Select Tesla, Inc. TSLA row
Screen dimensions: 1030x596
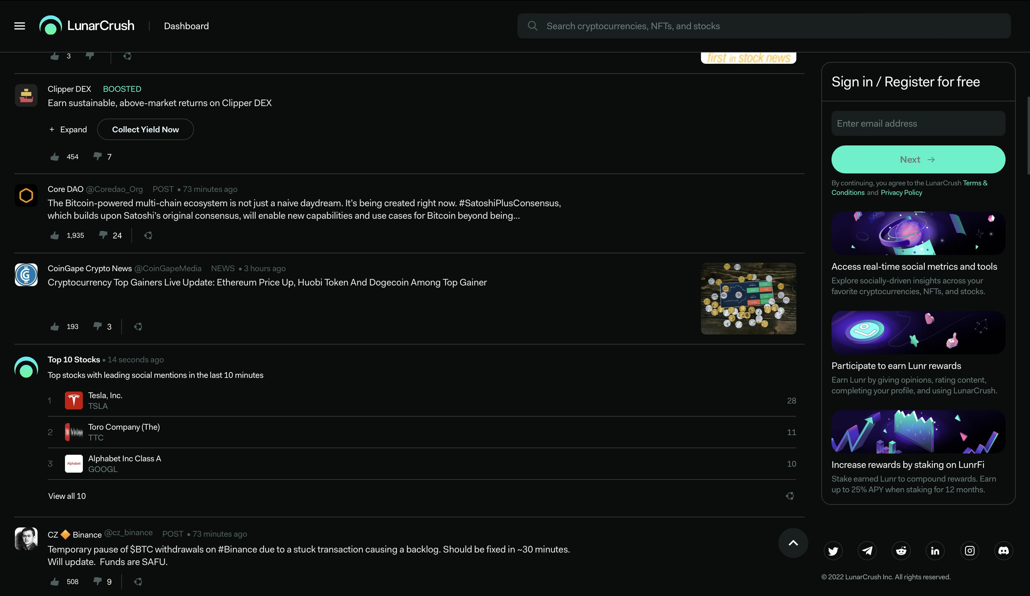(x=422, y=401)
